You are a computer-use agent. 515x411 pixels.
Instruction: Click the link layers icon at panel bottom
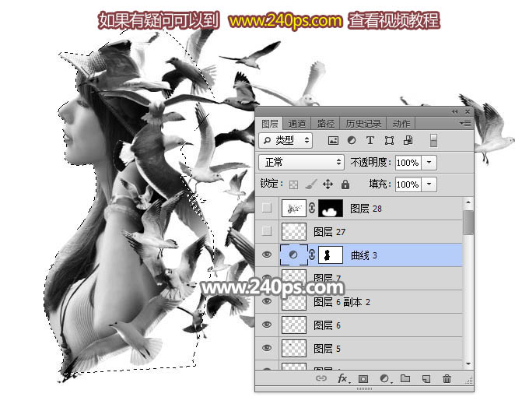pos(321,378)
